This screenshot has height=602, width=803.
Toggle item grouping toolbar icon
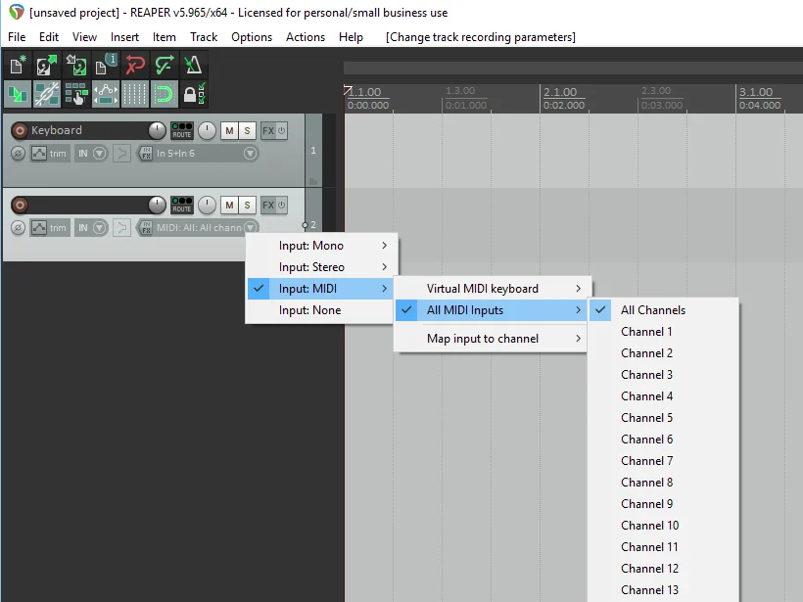47,94
